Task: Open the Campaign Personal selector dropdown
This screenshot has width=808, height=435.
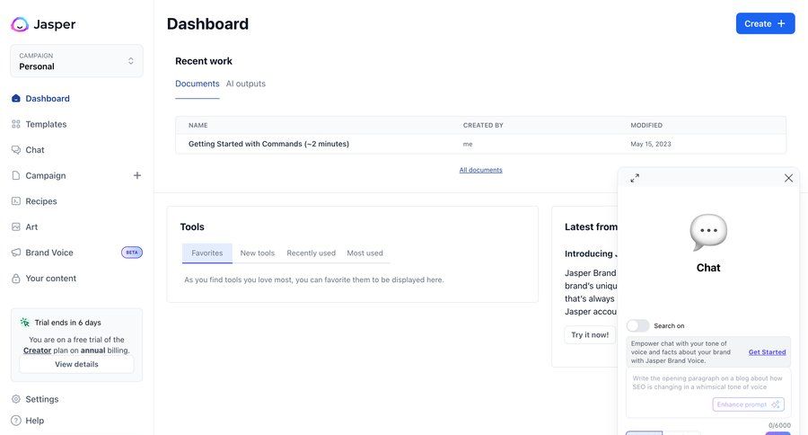Action: point(77,61)
